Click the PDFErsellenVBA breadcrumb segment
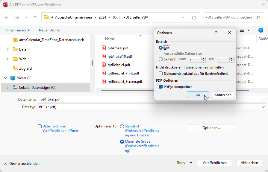This screenshot has width=268, height=172. click(136, 17)
